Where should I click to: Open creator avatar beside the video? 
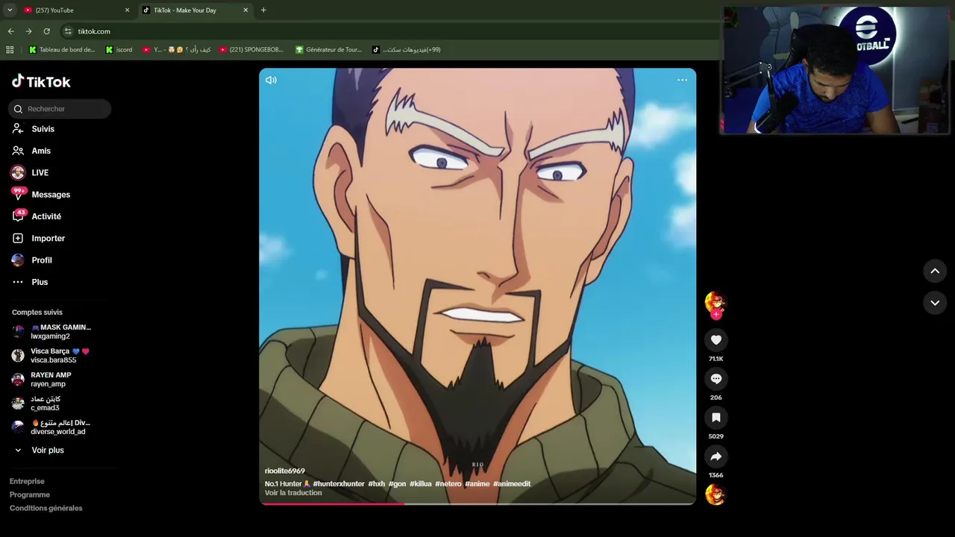point(716,301)
